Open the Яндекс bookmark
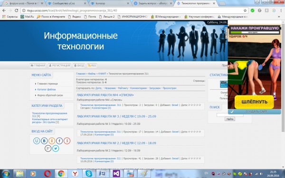 [x=75, y=17]
